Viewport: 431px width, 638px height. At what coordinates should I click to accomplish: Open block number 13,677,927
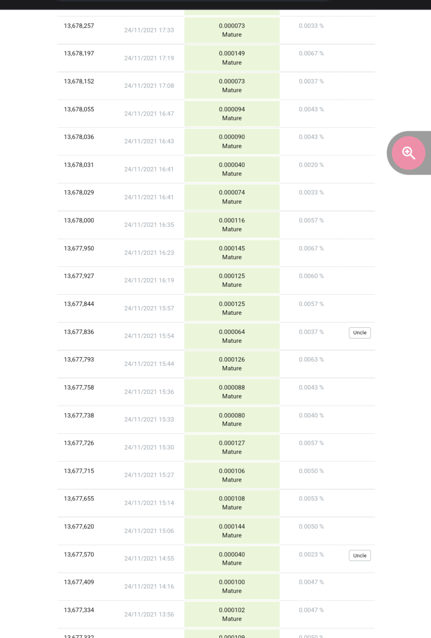pyautogui.click(x=79, y=276)
